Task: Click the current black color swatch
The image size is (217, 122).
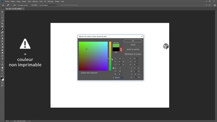Action: (x=116, y=49)
